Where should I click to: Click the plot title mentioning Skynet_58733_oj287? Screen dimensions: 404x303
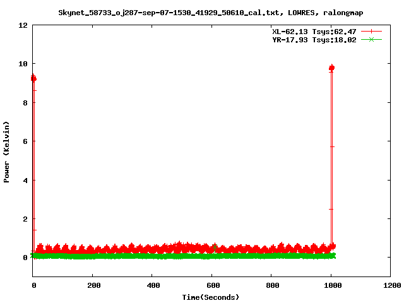pyautogui.click(x=210, y=13)
